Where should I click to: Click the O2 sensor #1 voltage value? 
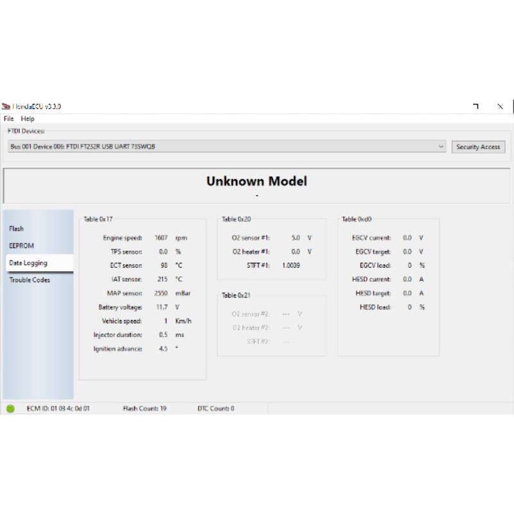click(x=296, y=238)
